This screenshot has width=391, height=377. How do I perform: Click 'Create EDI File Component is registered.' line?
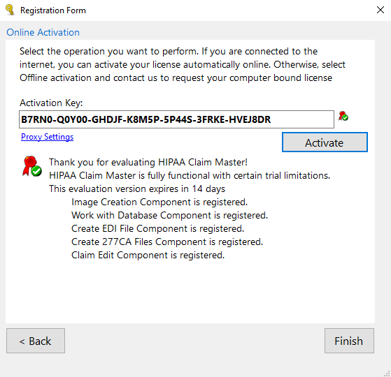click(x=157, y=228)
